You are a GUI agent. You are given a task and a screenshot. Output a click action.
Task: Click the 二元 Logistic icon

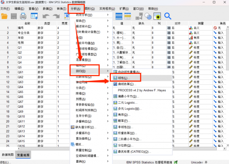(115, 103)
